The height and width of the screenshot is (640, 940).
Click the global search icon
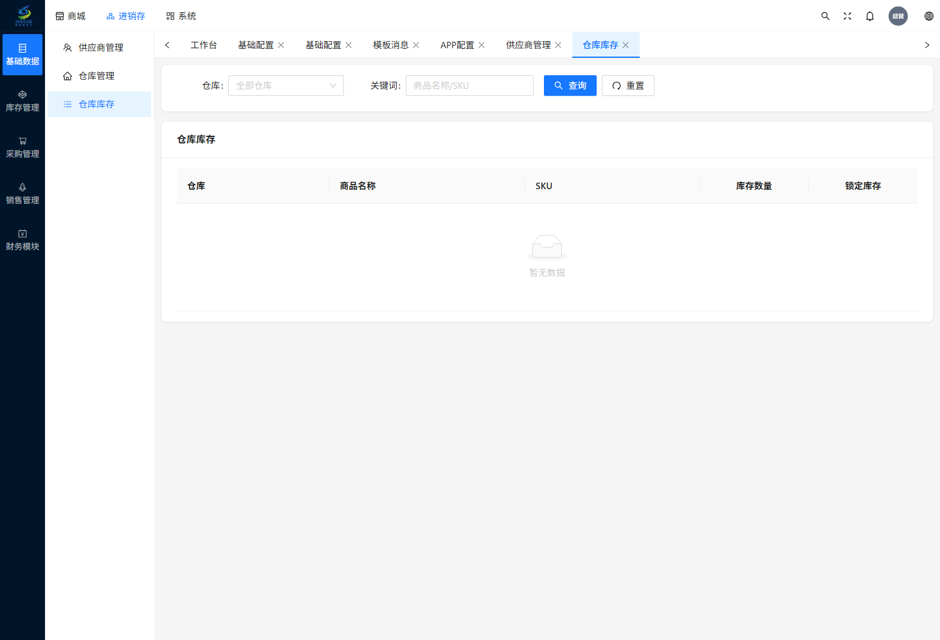(x=826, y=16)
